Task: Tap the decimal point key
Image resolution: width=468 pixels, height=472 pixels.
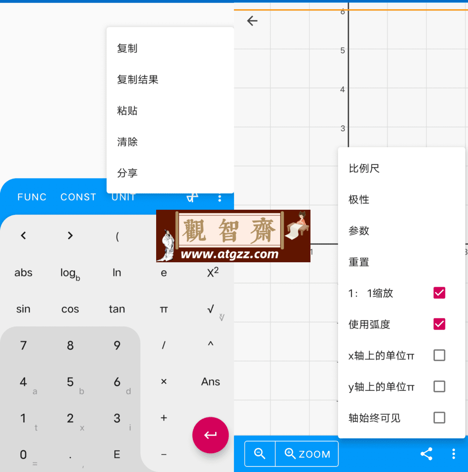Action: click(70, 457)
